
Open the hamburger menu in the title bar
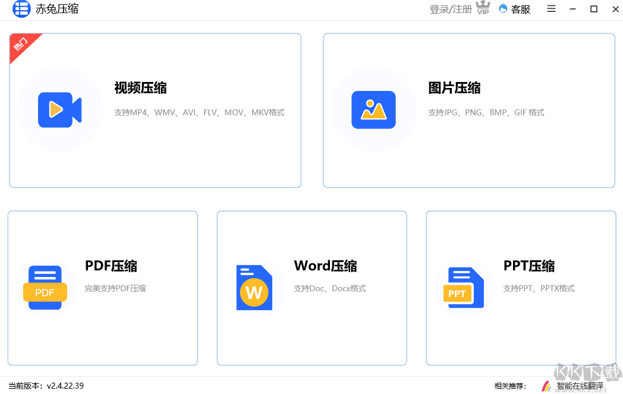pos(551,9)
